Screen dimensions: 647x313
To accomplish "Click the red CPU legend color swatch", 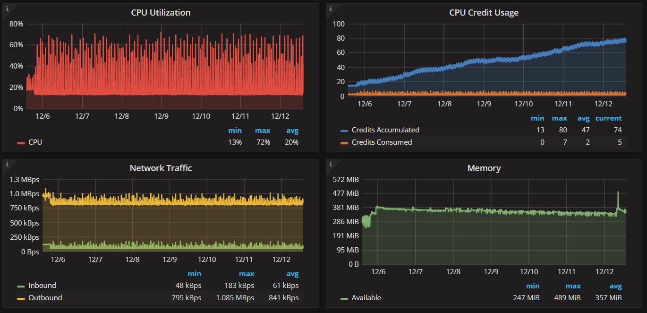I will [21, 142].
